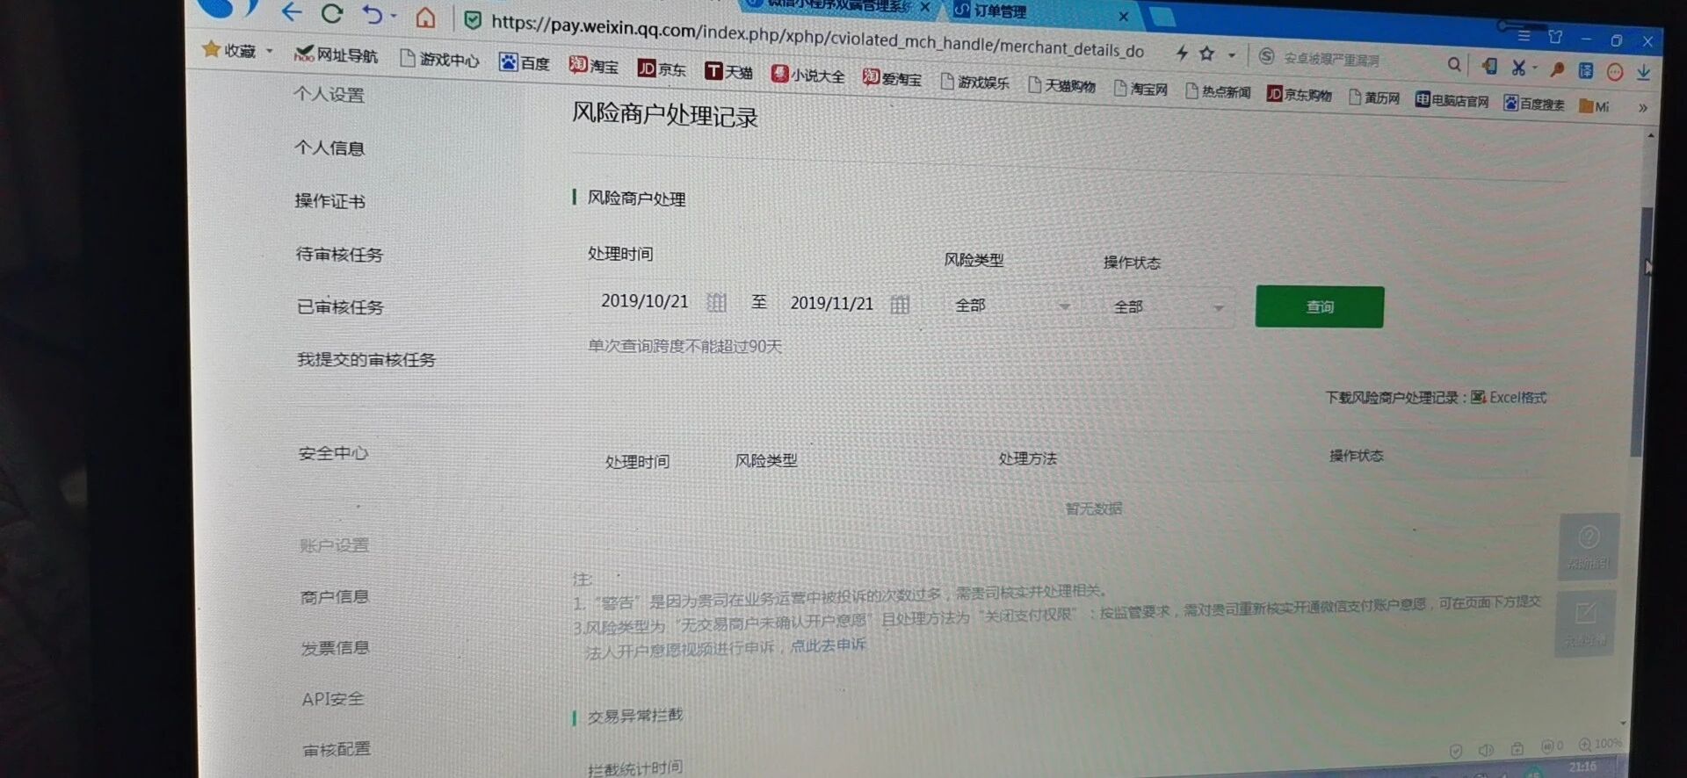The width and height of the screenshot is (1687, 778).
Task: Reload the page with the refresh icon
Action: pos(331,13)
